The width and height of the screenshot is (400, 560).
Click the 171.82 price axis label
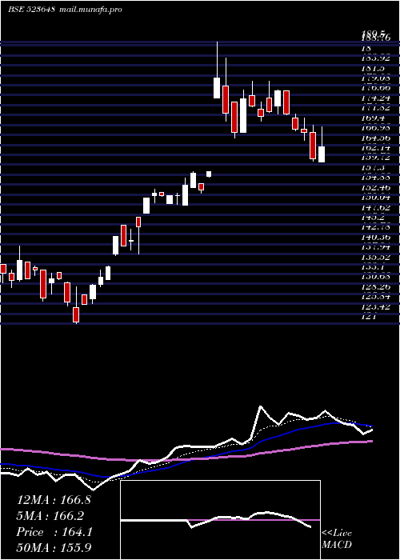tap(376, 107)
